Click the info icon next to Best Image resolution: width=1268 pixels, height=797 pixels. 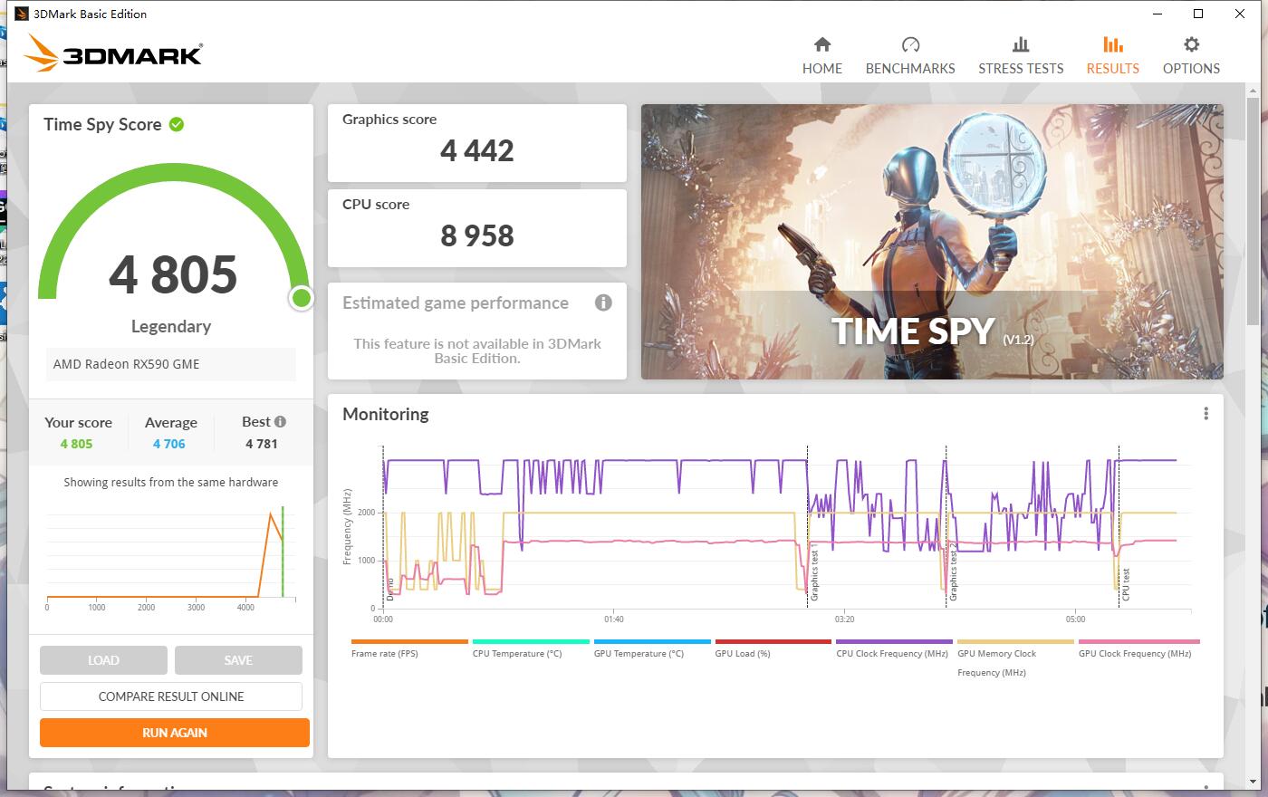point(280,421)
